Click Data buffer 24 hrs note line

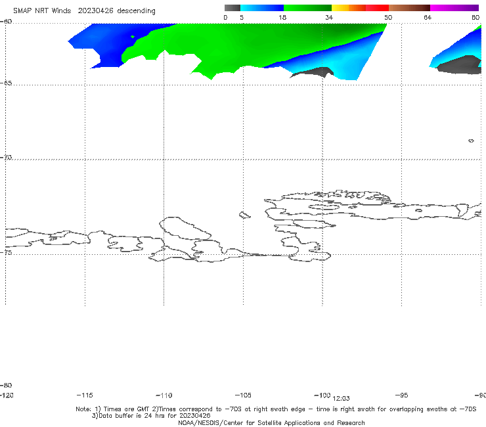pyautogui.click(x=151, y=416)
